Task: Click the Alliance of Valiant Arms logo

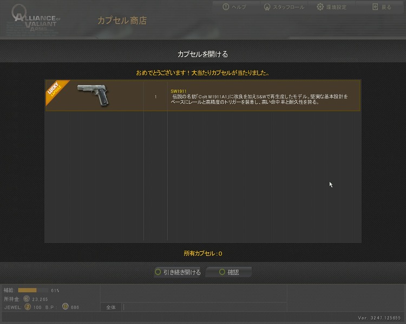Action: (x=35, y=19)
